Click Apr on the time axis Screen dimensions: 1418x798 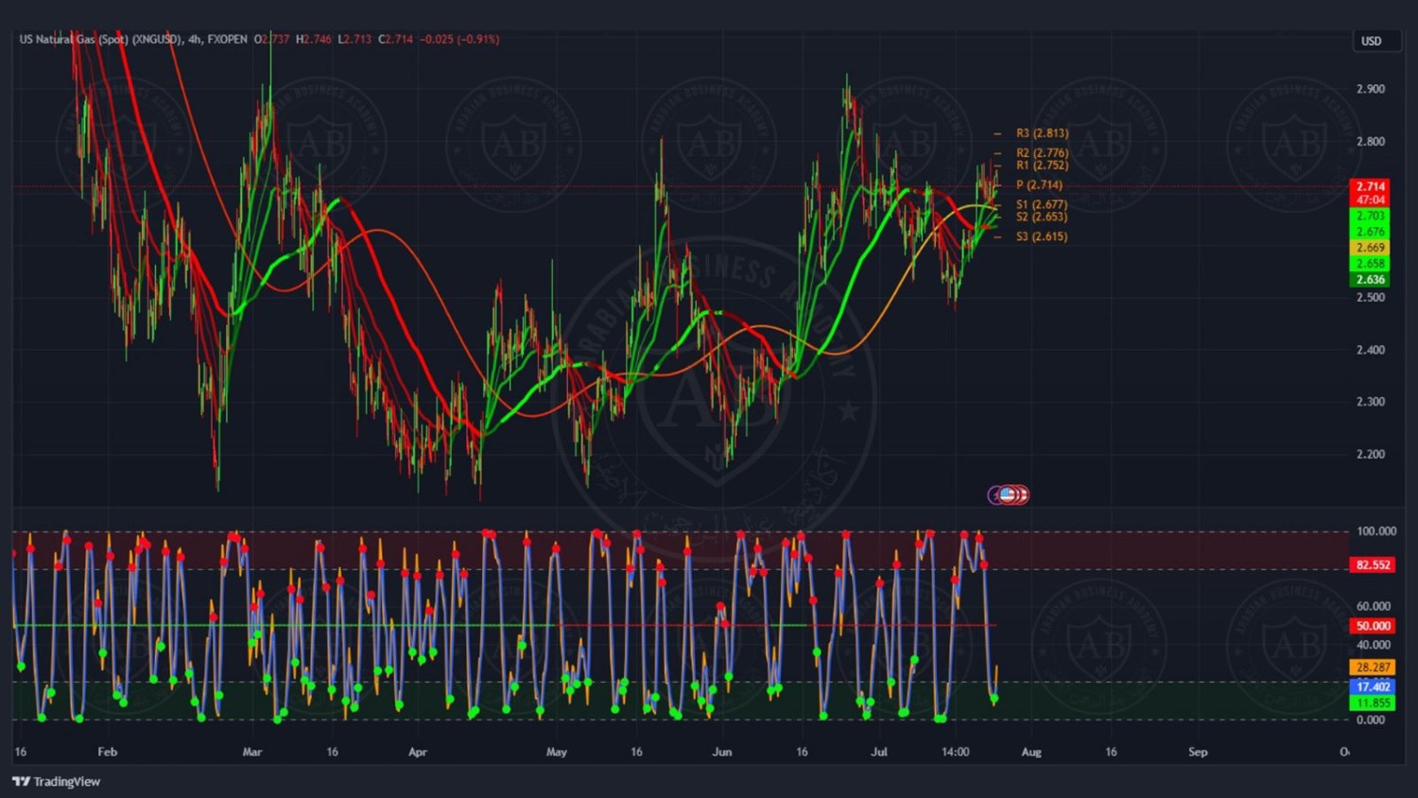(x=418, y=753)
